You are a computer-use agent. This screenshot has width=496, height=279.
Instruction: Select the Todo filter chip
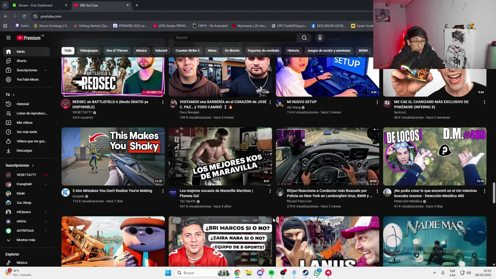click(68, 51)
